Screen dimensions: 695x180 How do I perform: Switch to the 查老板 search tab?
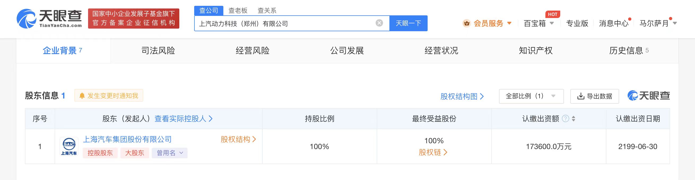click(x=238, y=11)
